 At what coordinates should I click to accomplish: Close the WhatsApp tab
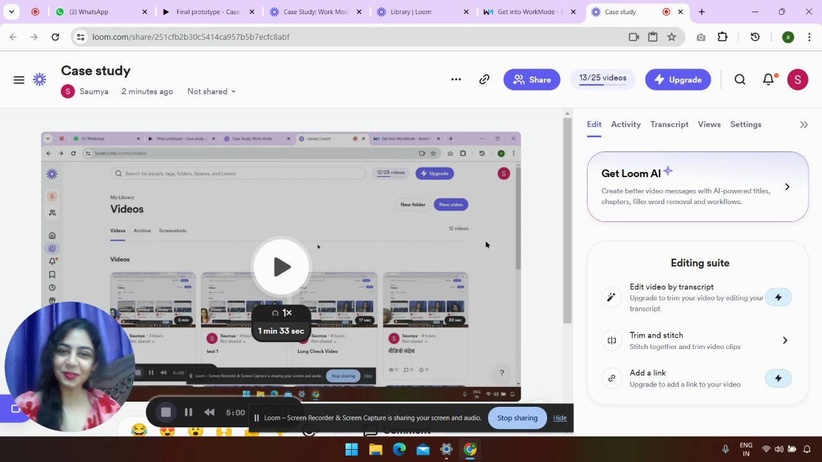144,12
